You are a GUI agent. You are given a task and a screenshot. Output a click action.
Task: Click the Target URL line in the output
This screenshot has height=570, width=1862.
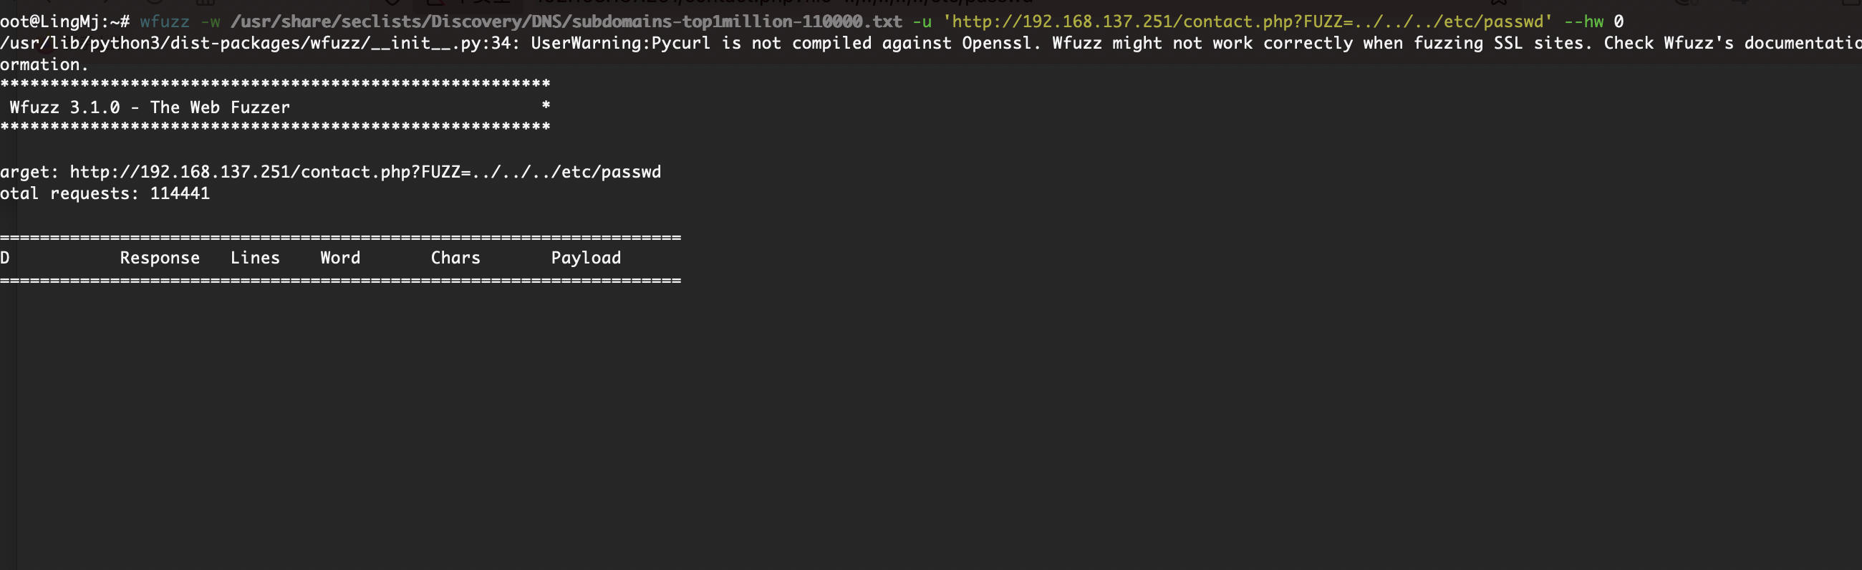tap(330, 172)
